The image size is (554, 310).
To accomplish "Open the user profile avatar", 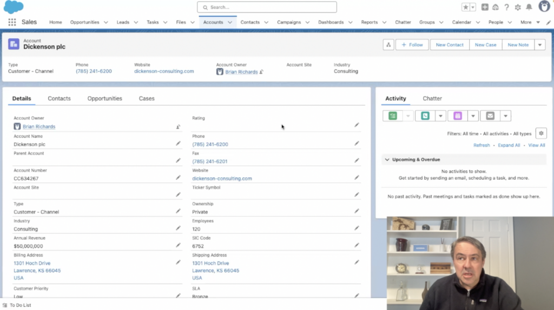I will pos(544,6).
